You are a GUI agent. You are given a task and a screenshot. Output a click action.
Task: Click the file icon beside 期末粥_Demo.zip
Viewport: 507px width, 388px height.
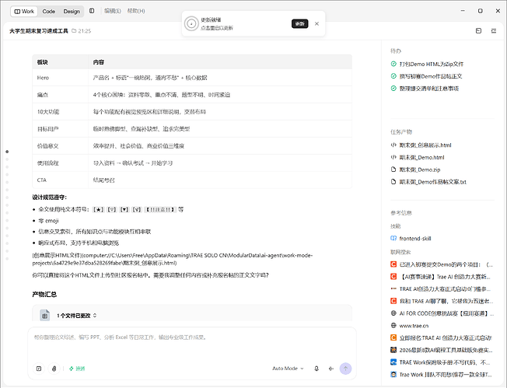tap(393, 170)
